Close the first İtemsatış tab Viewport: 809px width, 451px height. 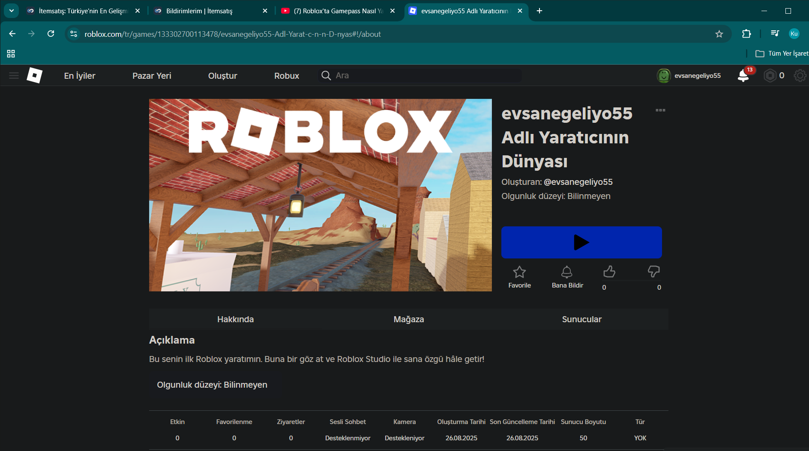138,11
